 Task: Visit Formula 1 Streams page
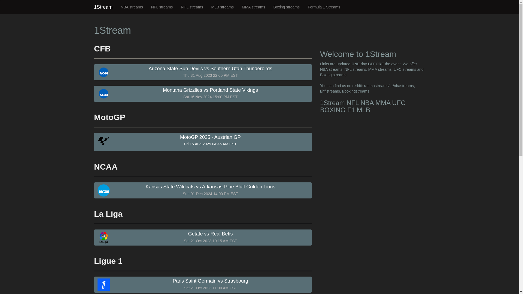tap(324, 7)
